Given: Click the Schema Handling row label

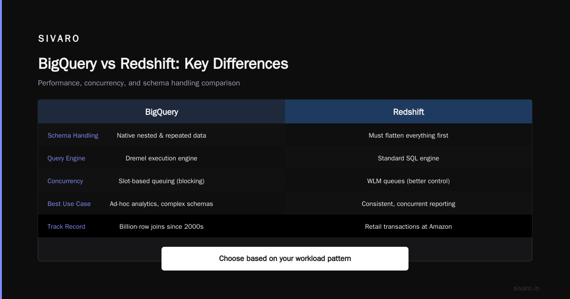Looking at the screenshot, I should (x=73, y=135).
